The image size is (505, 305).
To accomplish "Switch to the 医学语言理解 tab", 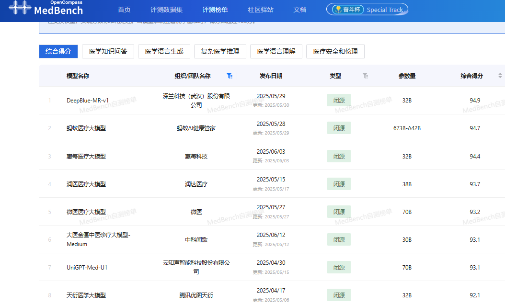I will tap(276, 51).
